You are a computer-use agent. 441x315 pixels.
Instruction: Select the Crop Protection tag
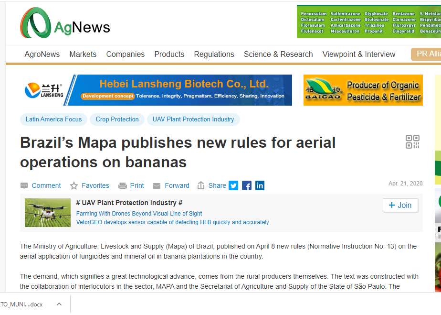[117, 119]
